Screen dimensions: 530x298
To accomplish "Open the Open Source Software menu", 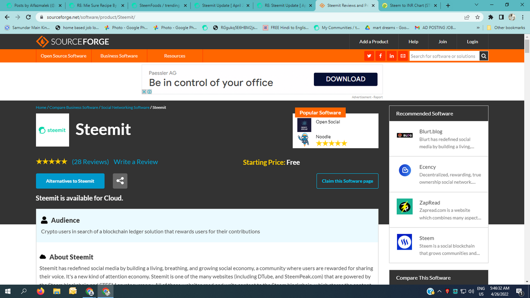I will coord(63,56).
